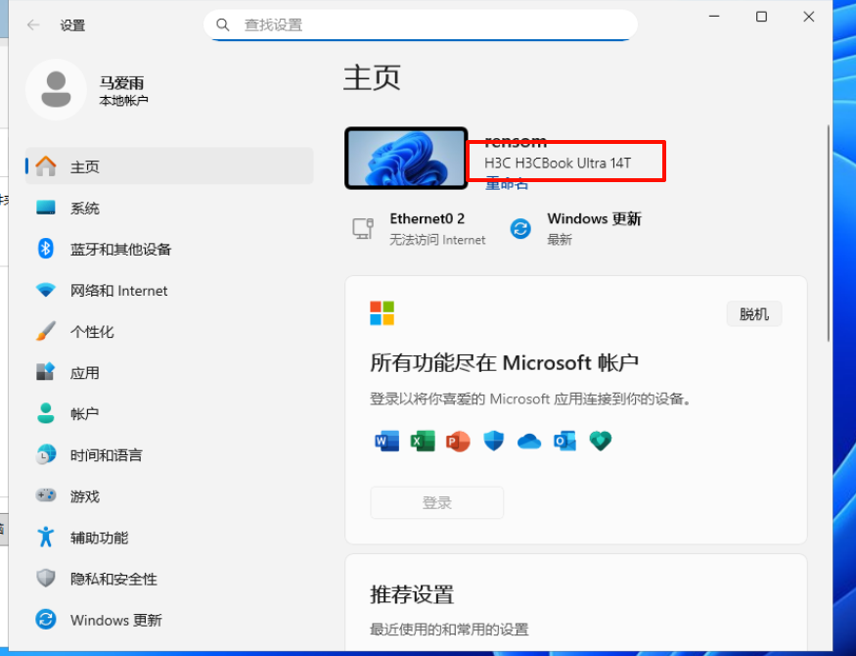Viewport: 856px width, 656px height.
Task: Click the search magnifier icon
Action: (223, 24)
